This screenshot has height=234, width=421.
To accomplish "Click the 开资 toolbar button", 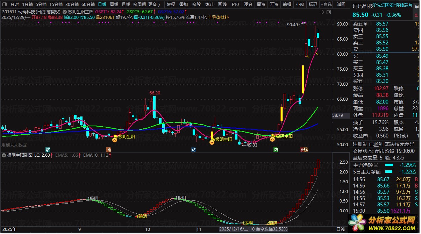I will [274, 5].
